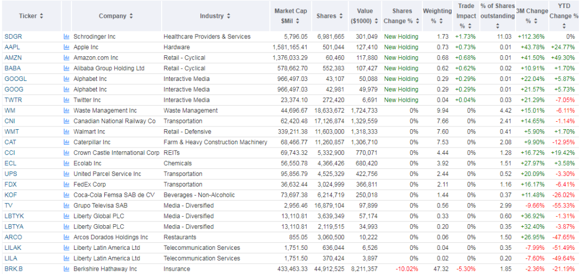The height and width of the screenshot is (274, 580).
Task: Open the BRK.B ticker link
Action: tap(12, 269)
